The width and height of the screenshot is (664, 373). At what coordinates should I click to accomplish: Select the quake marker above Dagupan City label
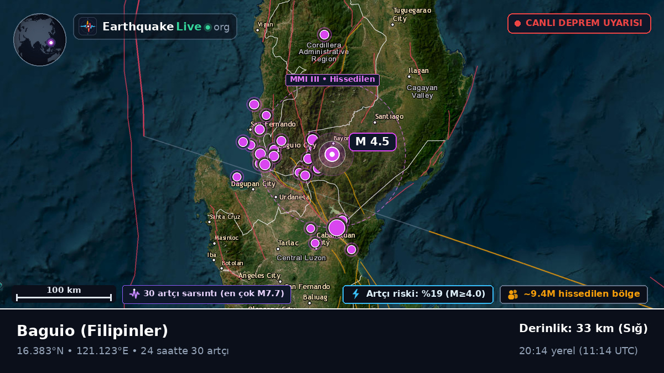coord(237,177)
